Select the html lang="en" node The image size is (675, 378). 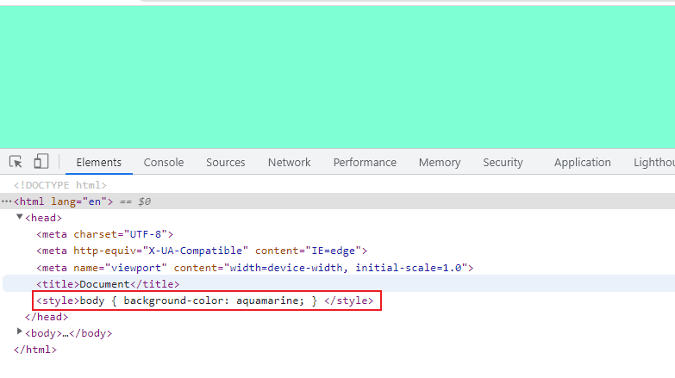pyautogui.click(x=63, y=201)
